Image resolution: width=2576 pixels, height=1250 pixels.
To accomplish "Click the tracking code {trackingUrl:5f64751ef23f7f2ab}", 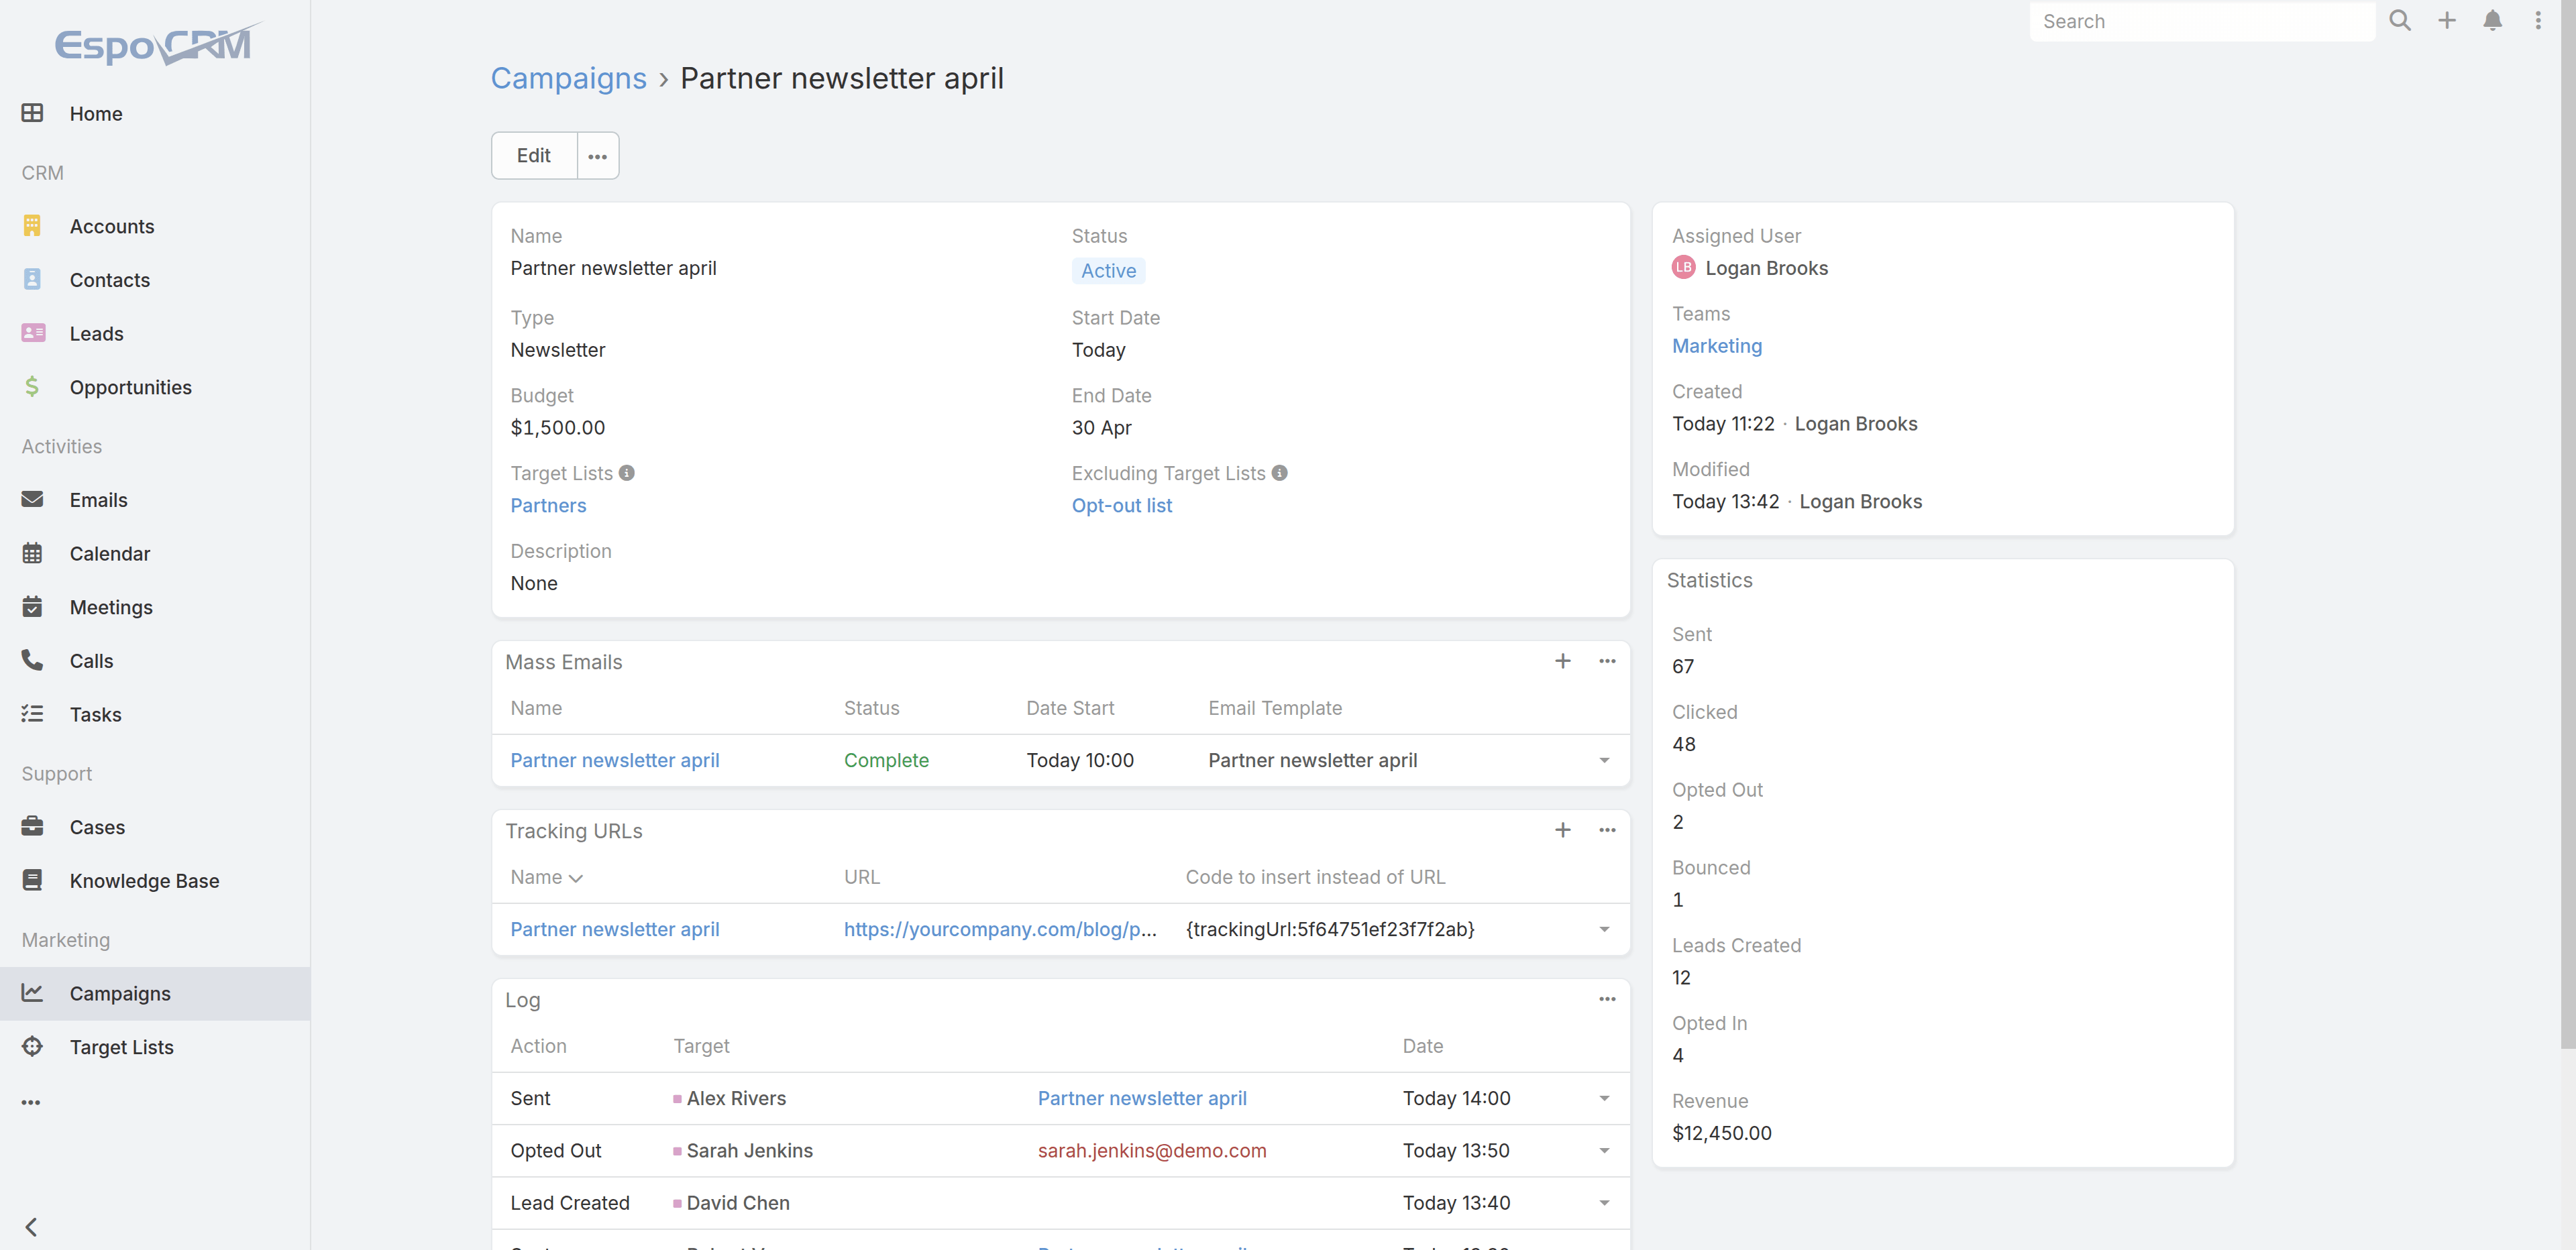I will (1330, 929).
